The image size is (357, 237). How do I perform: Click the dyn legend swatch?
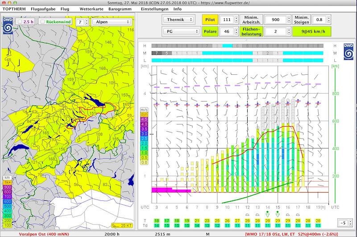coord(144,114)
